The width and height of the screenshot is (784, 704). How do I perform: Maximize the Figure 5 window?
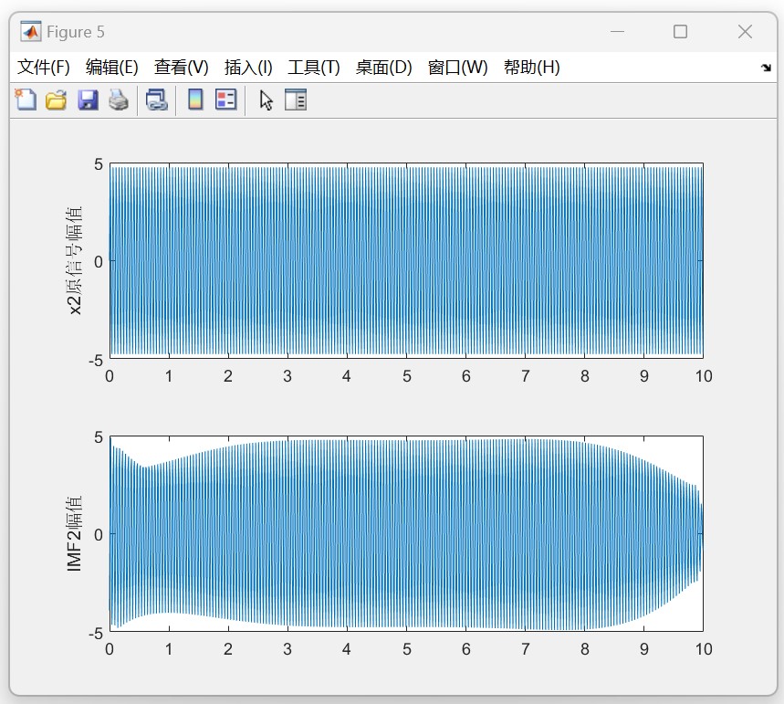click(x=680, y=32)
